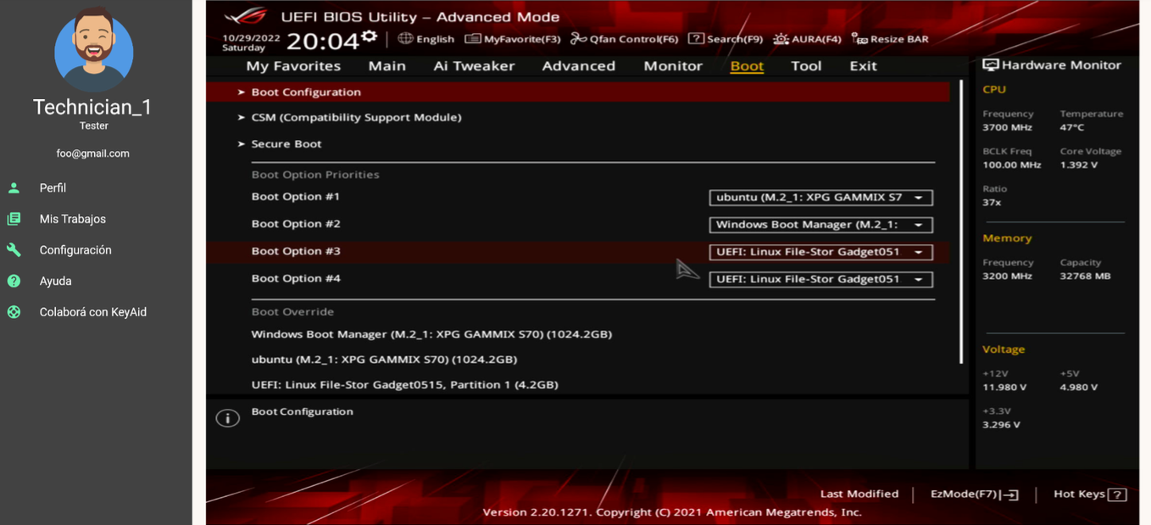The width and height of the screenshot is (1151, 525).
Task: Open AURA(F4) lighting control
Action: 781,39
